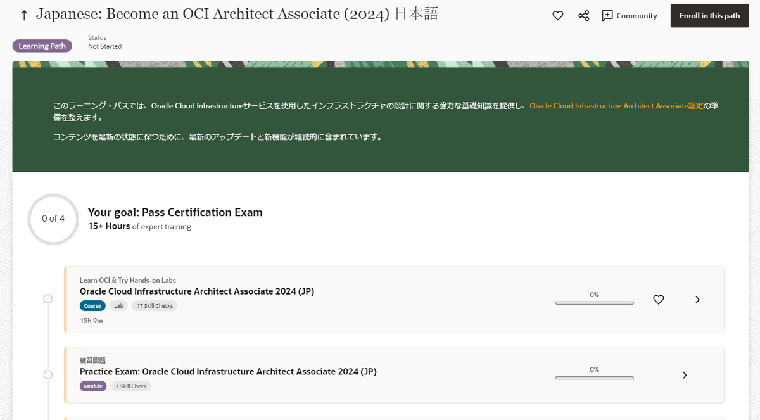Expand the Practice Exam chevron arrow

pyautogui.click(x=685, y=376)
